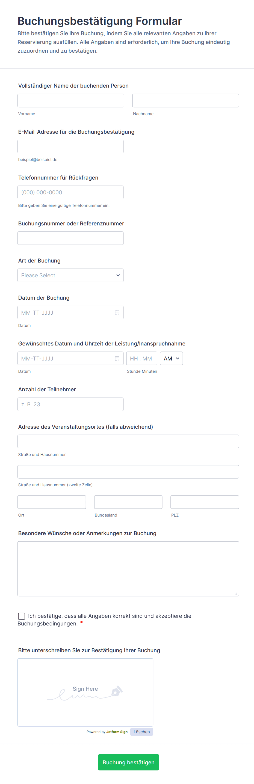Check the booking conditions confirmation checkbox
This screenshot has height=784, width=254.
click(22, 616)
